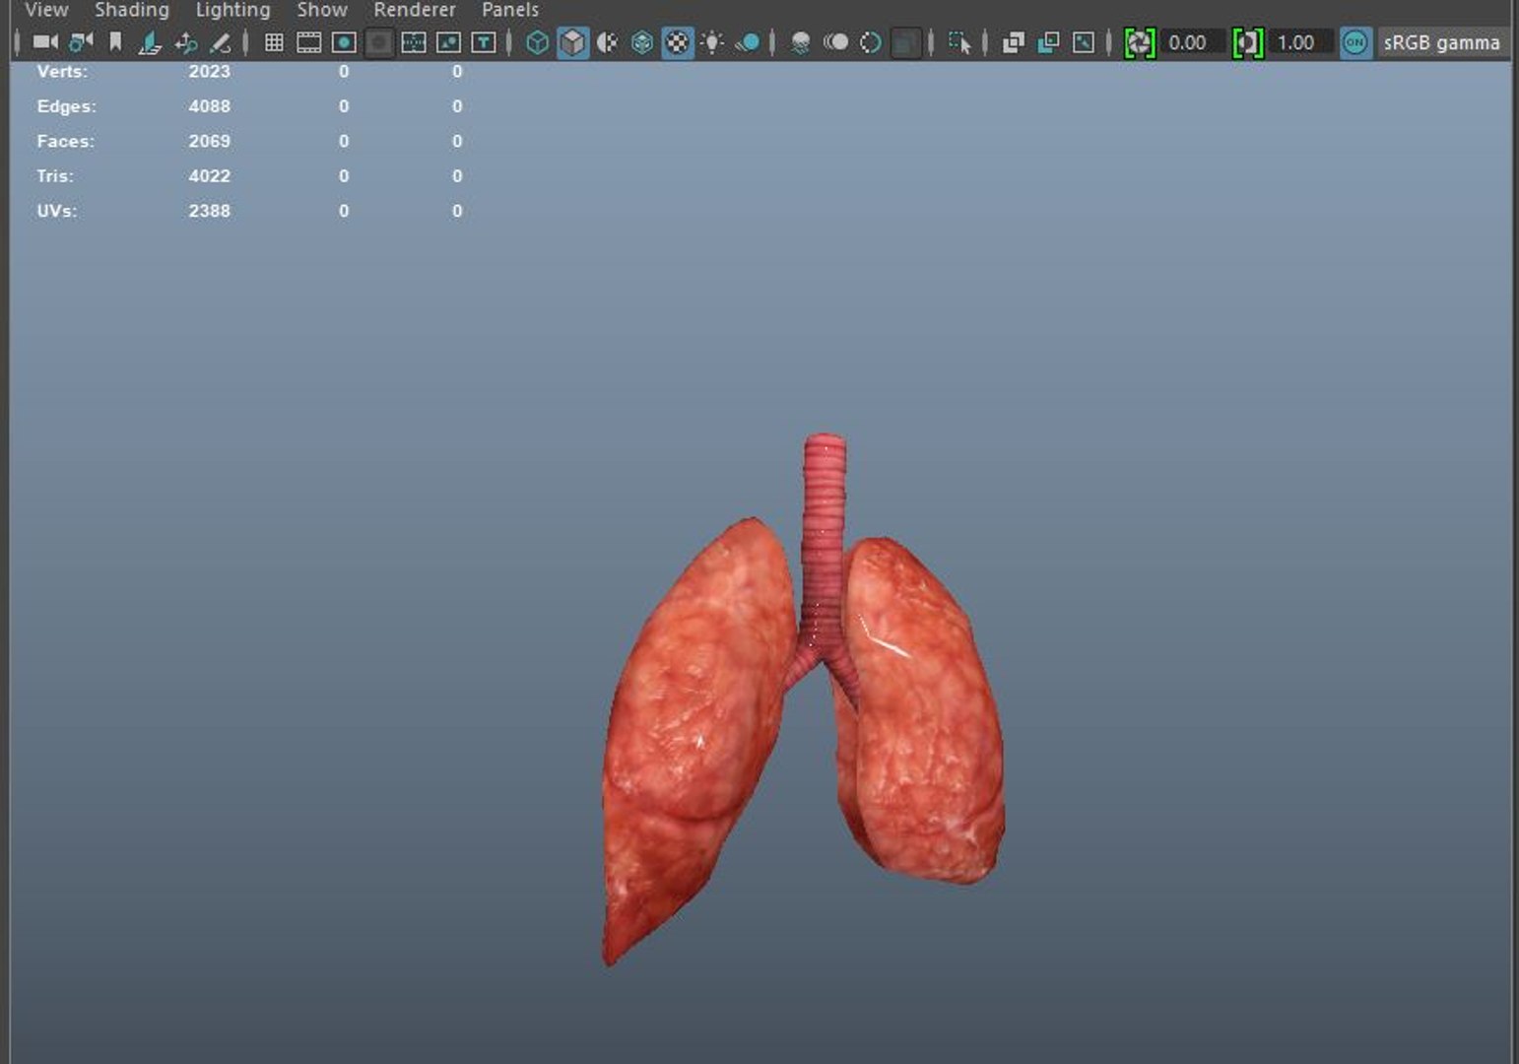
Task: Open camera Bookmarks icon
Action: 115,42
